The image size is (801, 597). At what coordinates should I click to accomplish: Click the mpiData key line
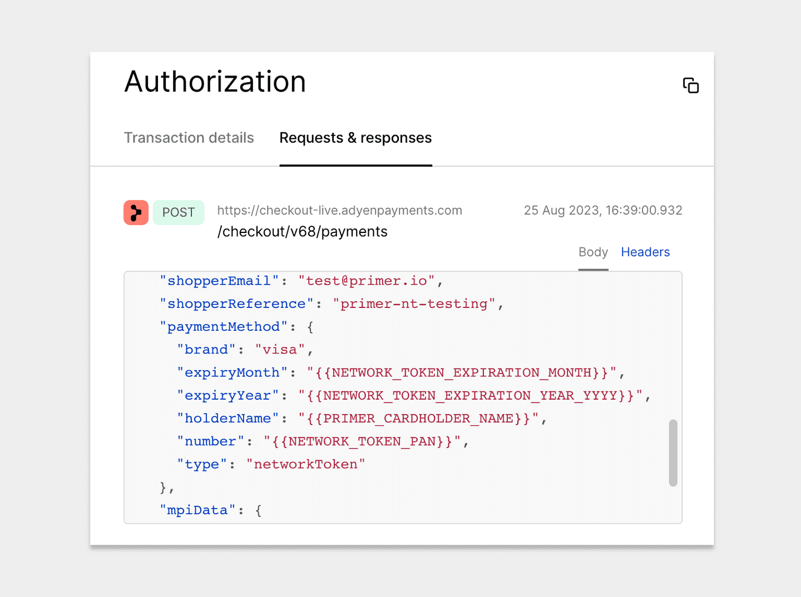pyautogui.click(x=211, y=510)
